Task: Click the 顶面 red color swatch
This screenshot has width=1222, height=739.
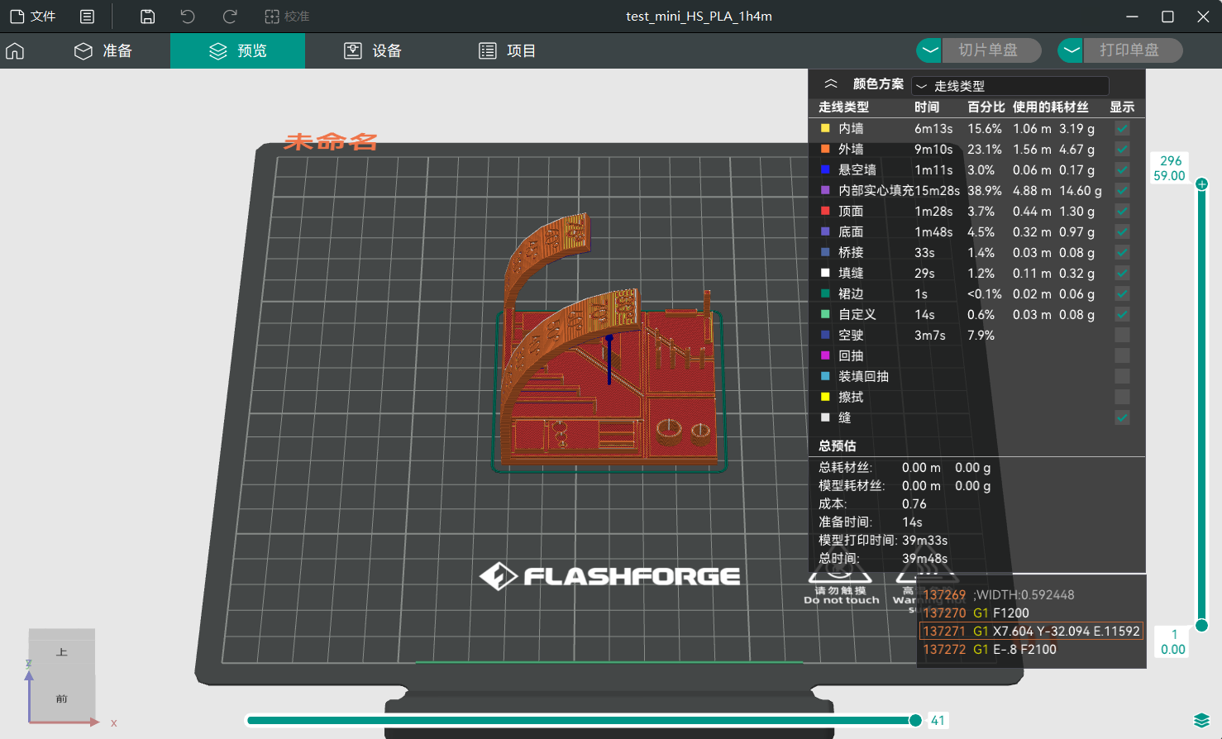Action: 825,211
